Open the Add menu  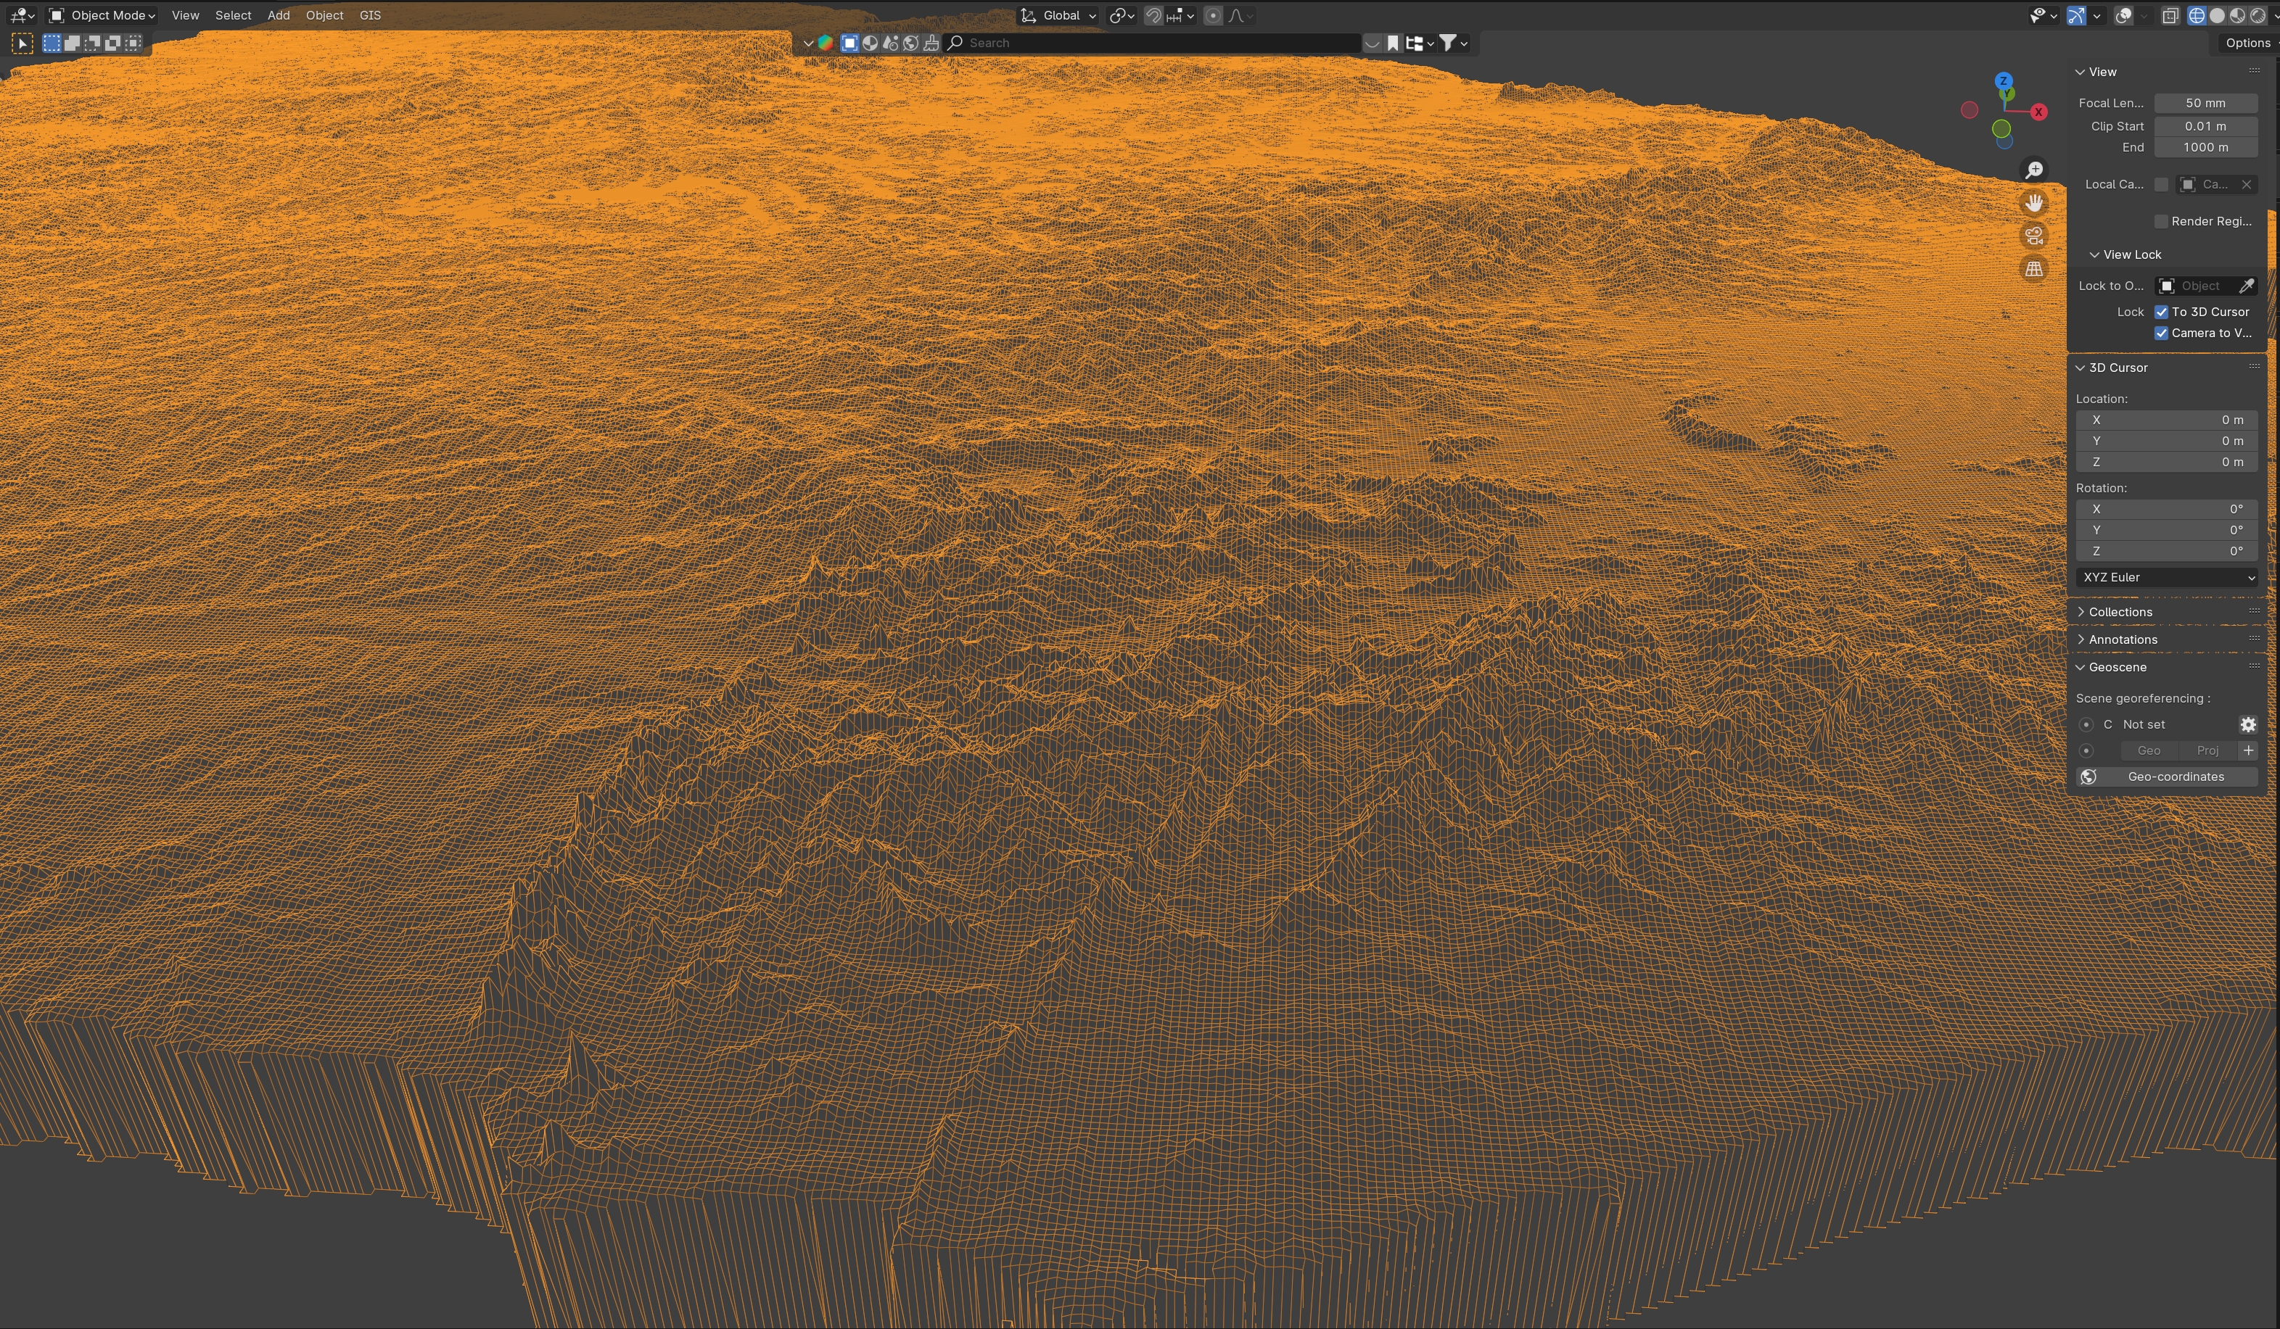[x=279, y=15]
